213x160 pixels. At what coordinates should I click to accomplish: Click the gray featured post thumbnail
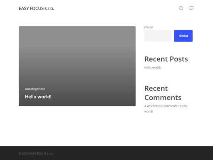click(x=77, y=66)
